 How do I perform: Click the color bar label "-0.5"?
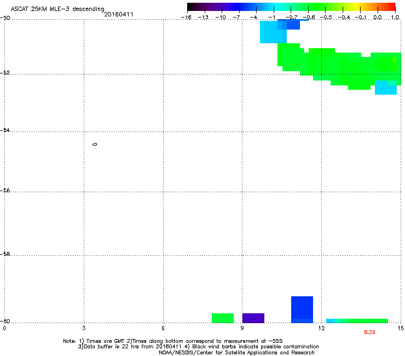coord(326,18)
